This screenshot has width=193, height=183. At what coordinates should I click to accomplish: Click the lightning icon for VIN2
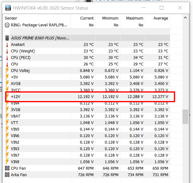pos(7,142)
